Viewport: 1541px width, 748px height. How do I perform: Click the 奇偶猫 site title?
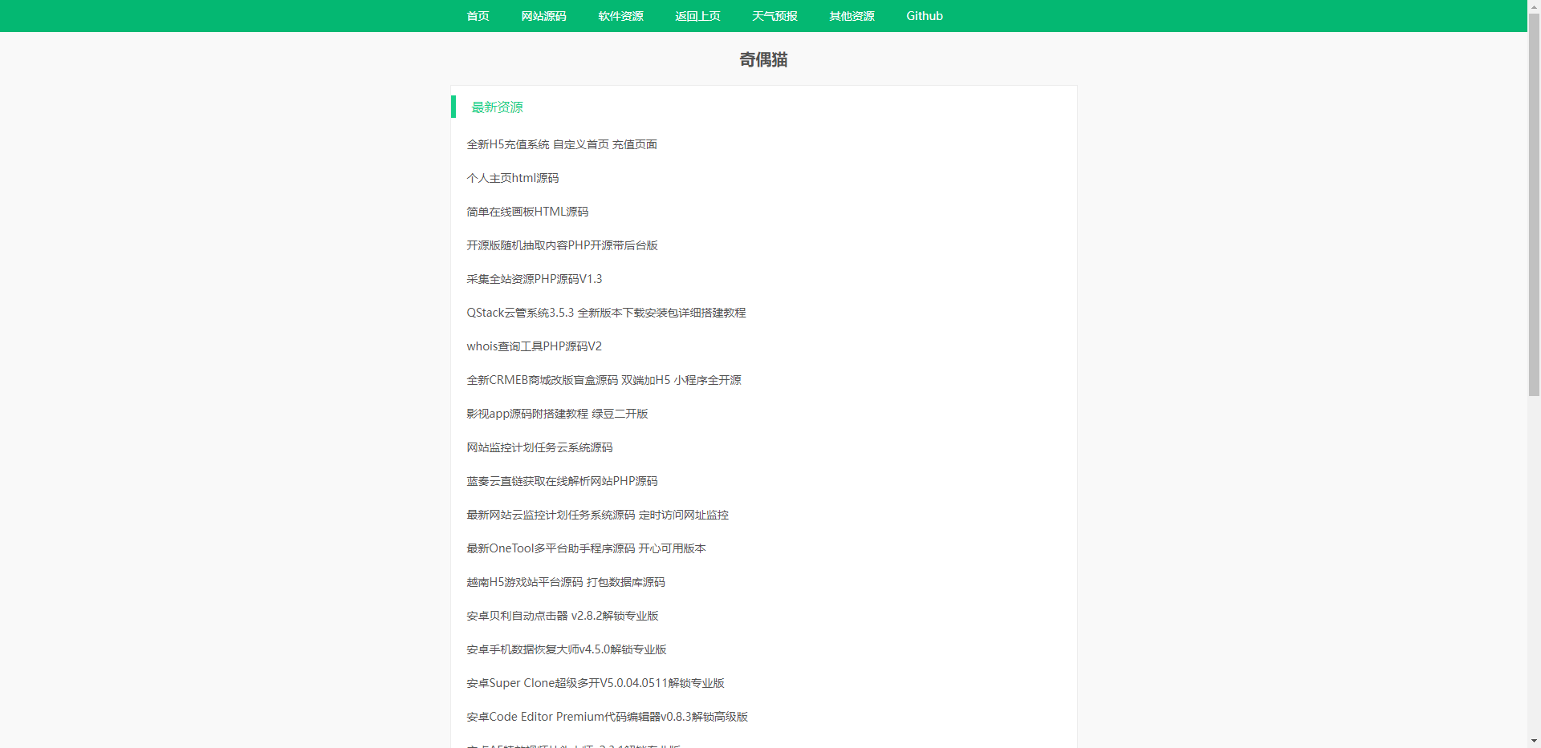click(x=763, y=59)
